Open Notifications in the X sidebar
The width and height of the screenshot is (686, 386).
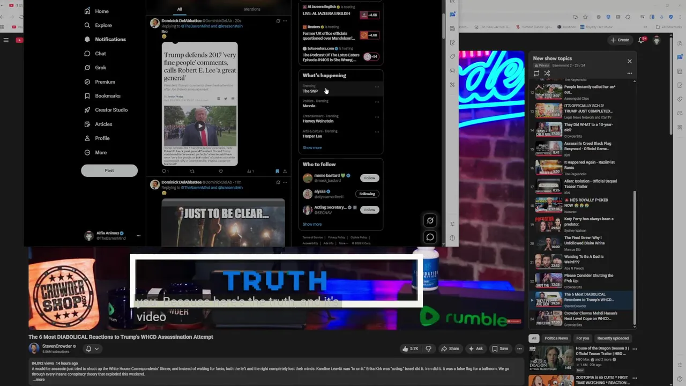(105, 39)
